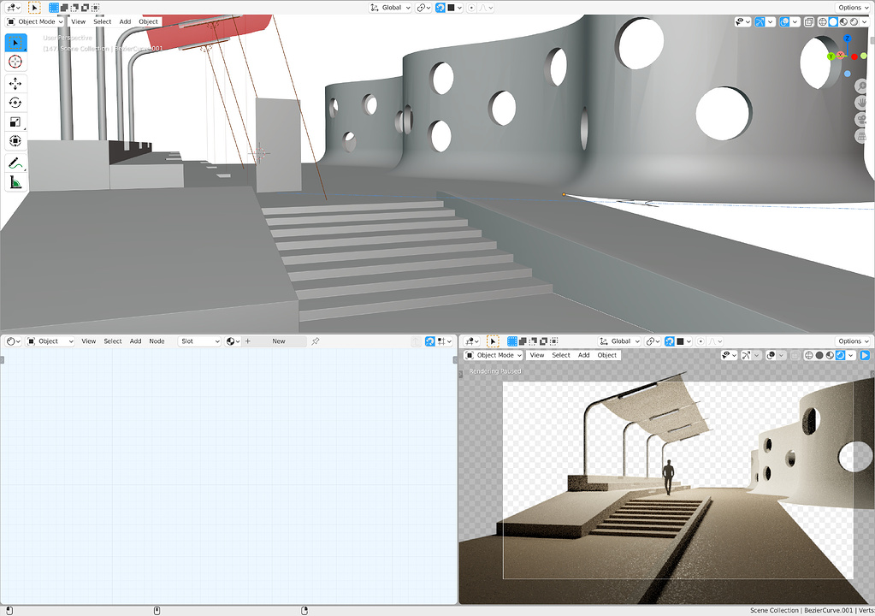Open shading options dropdown in top viewport
The image size is (875, 616).
(x=865, y=21)
